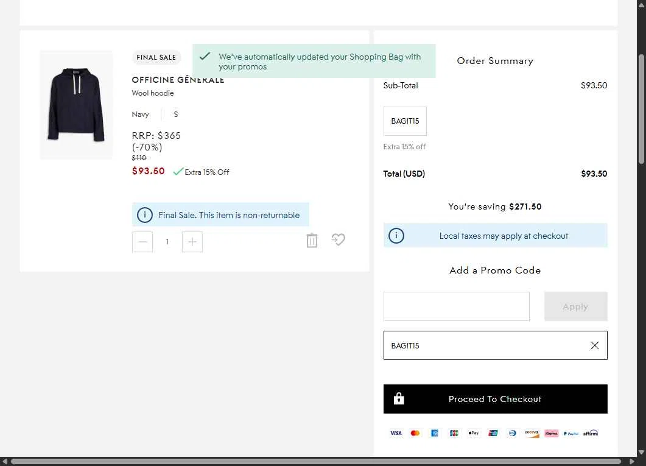
Task: Click the PayPal payment icon
Action: [571, 434]
